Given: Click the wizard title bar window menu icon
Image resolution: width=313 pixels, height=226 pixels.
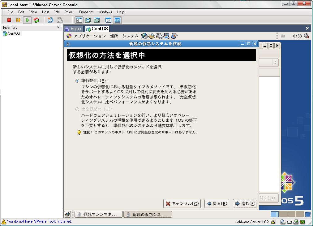Looking at the screenshot, I should [x=68, y=44].
